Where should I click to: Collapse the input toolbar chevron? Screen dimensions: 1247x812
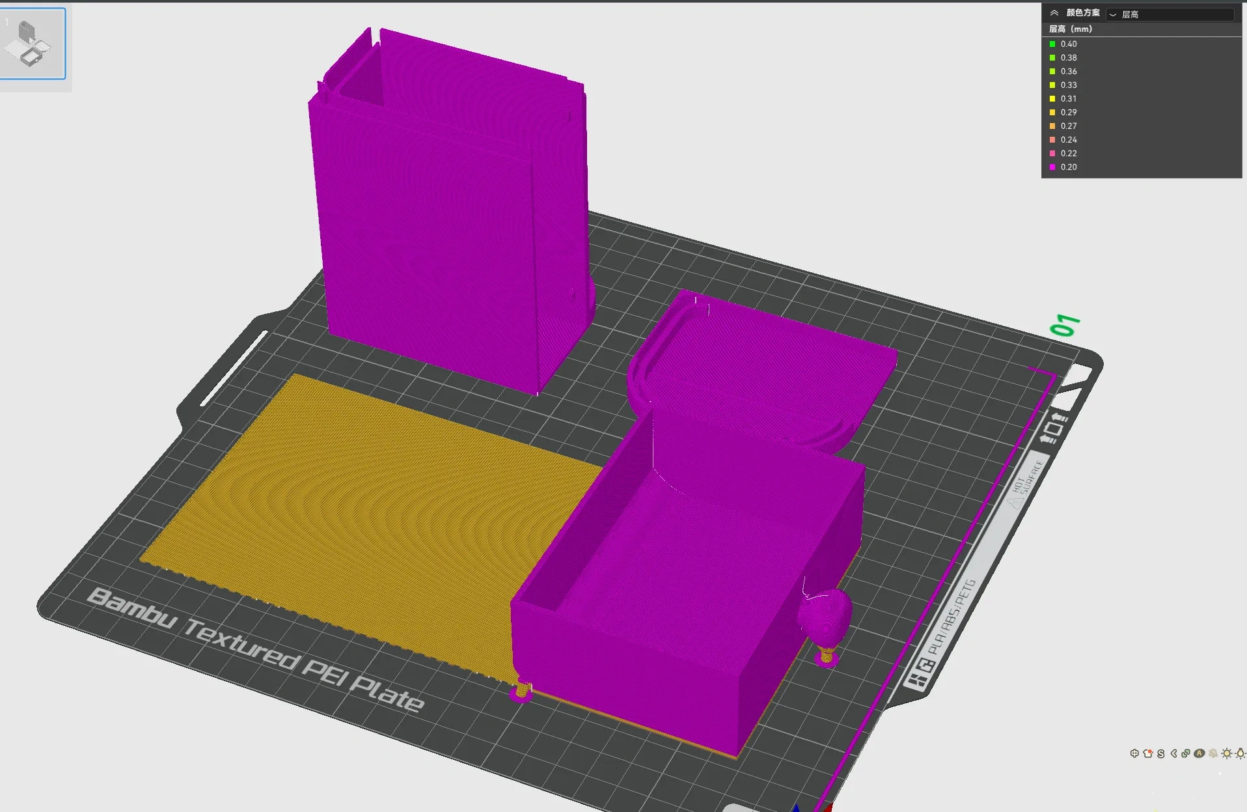(1173, 753)
